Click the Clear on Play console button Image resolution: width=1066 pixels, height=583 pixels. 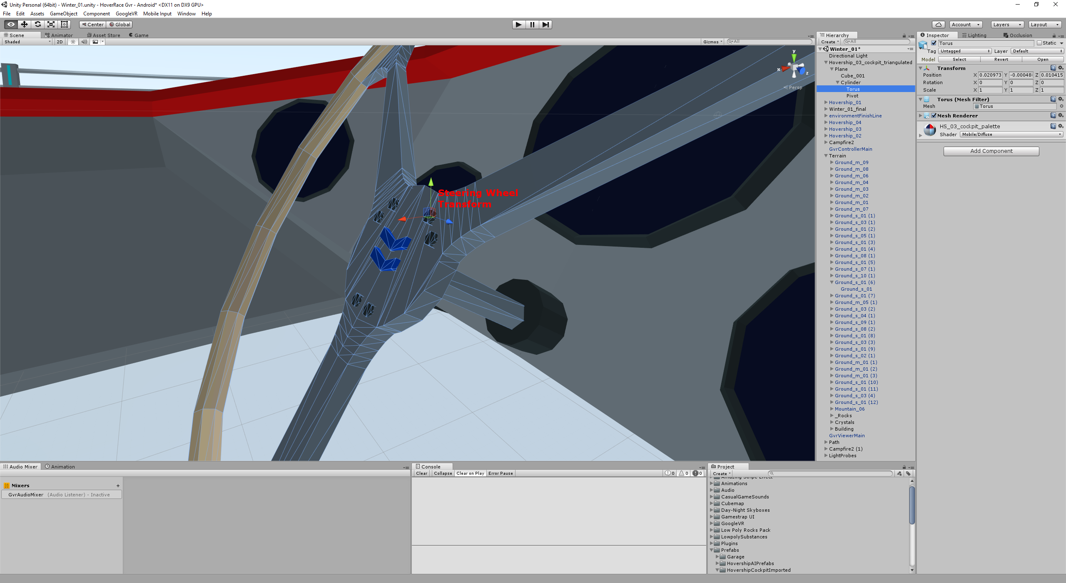(470, 473)
